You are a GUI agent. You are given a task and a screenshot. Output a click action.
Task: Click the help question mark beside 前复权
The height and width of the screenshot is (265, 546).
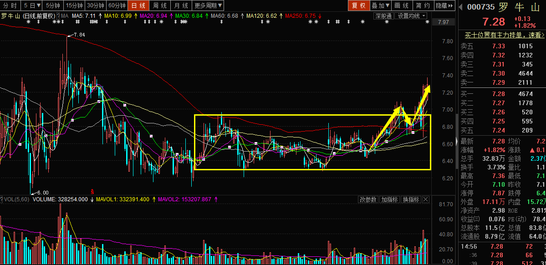58,16
